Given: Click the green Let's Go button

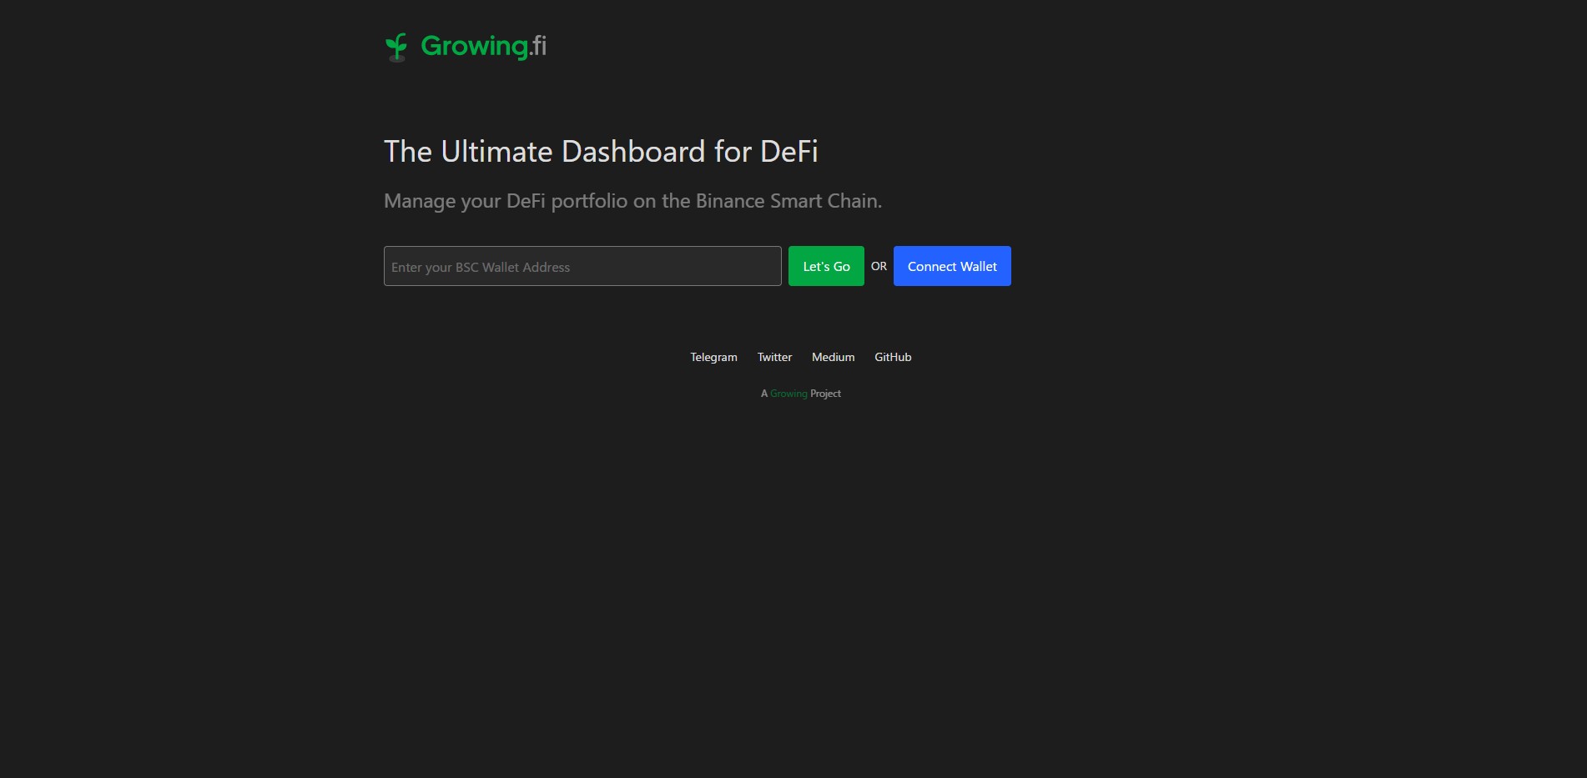Looking at the screenshot, I should (x=826, y=266).
